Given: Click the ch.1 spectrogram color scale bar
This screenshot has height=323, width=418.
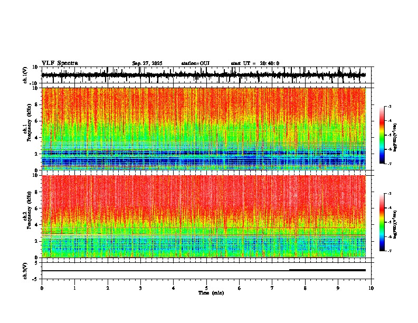Looking at the screenshot, I should (382, 135).
